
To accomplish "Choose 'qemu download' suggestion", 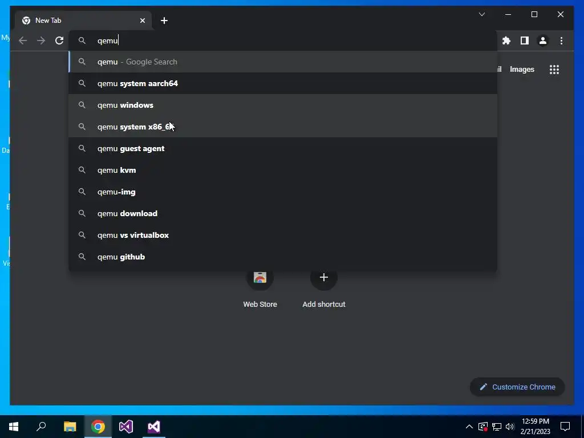I will coord(283,213).
